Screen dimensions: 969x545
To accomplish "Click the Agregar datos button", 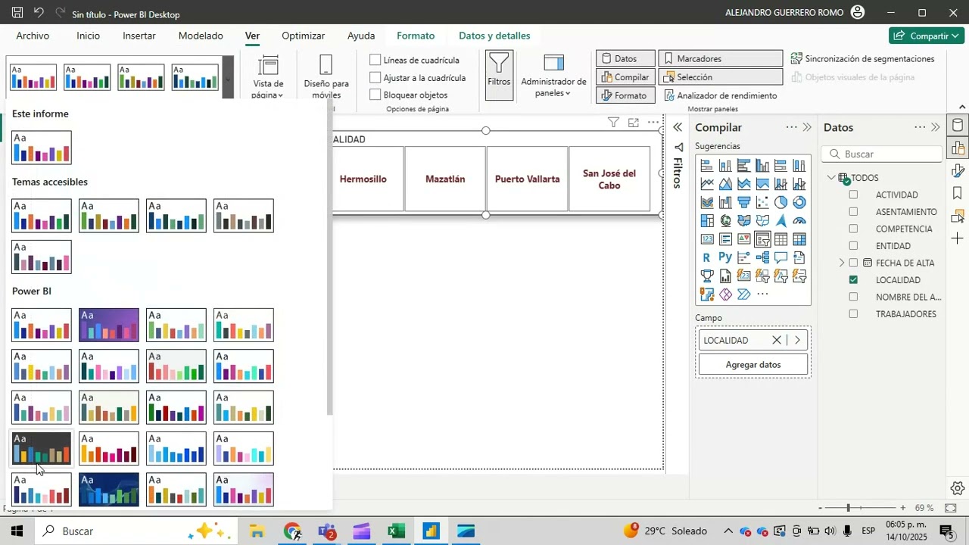I will (753, 365).
